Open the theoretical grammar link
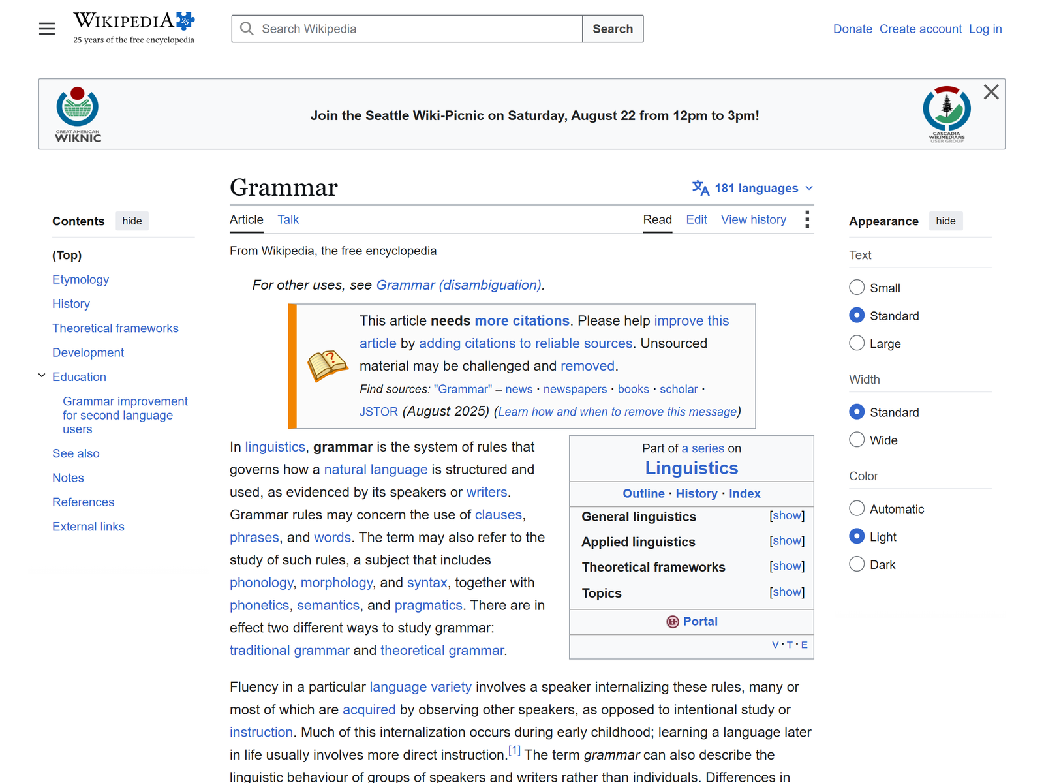 click(442, 650)
